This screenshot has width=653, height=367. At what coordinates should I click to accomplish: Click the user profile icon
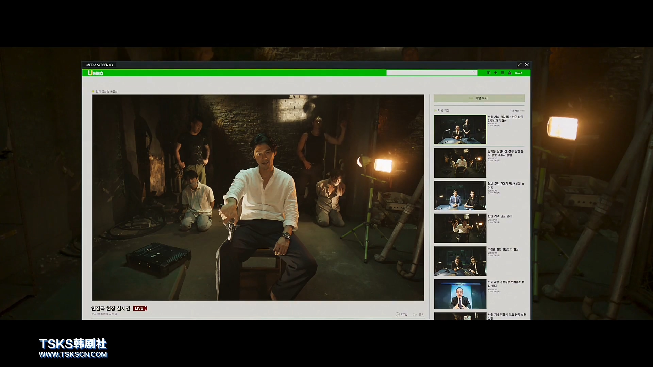509,73
